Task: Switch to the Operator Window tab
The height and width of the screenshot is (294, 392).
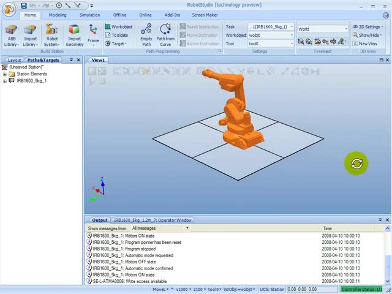Action: coord(153,220)
